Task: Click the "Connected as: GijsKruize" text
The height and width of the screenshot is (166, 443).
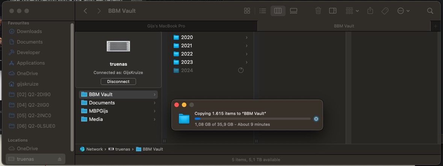Action: click(118, 72)
